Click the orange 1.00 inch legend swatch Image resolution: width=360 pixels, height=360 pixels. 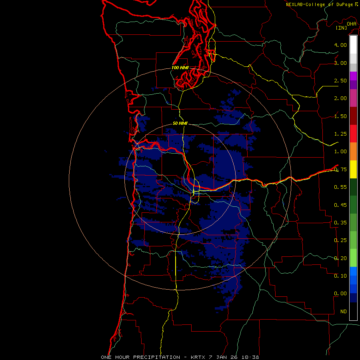[353, 152]
